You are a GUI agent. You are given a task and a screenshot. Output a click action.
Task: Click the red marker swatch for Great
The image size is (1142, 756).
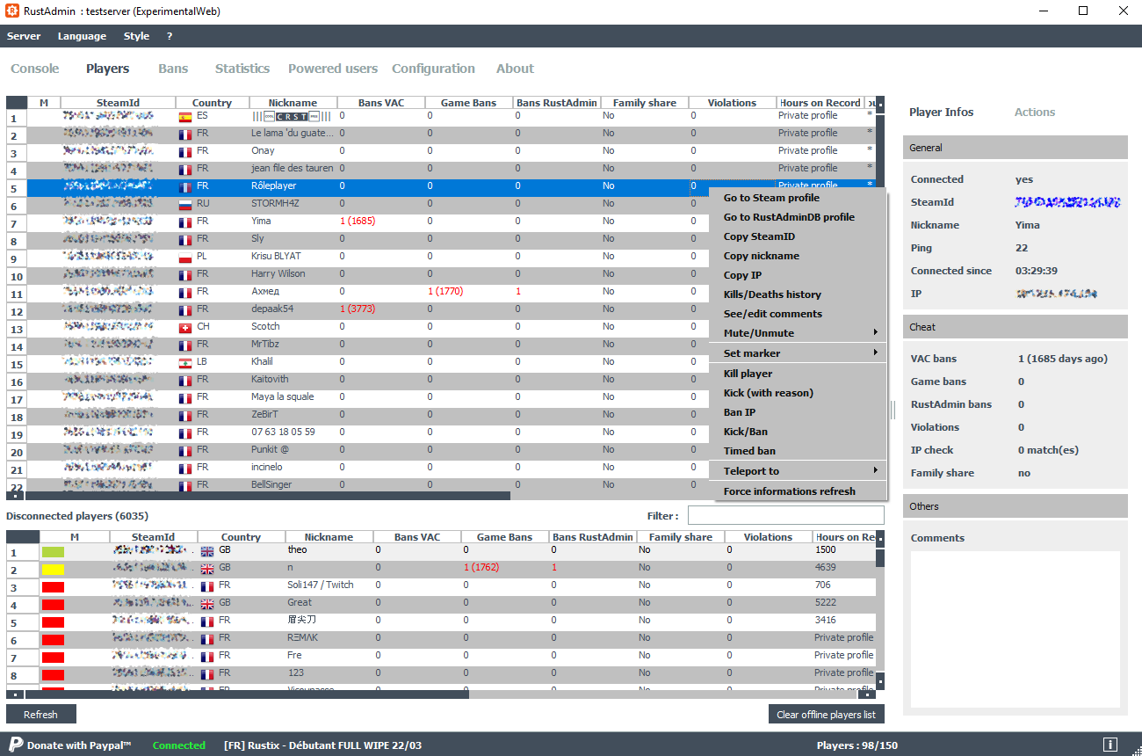[x=53, y=604]
